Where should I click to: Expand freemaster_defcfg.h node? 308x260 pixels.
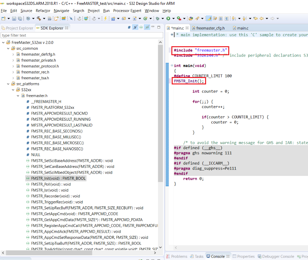point(13,54)
